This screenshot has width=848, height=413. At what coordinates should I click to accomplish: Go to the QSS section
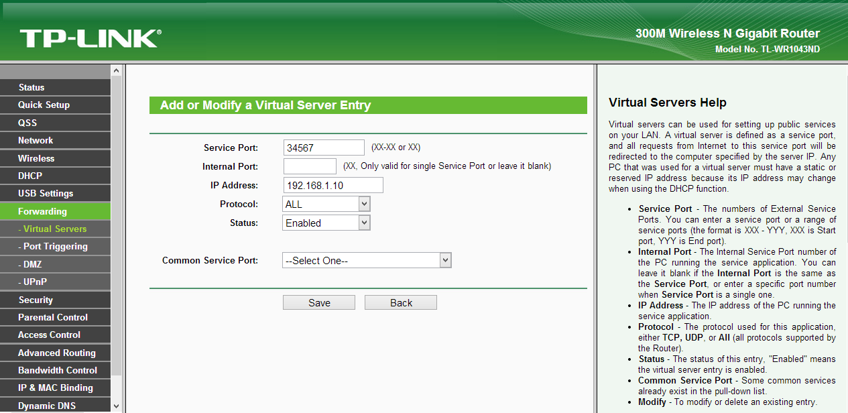coord(55,123)
